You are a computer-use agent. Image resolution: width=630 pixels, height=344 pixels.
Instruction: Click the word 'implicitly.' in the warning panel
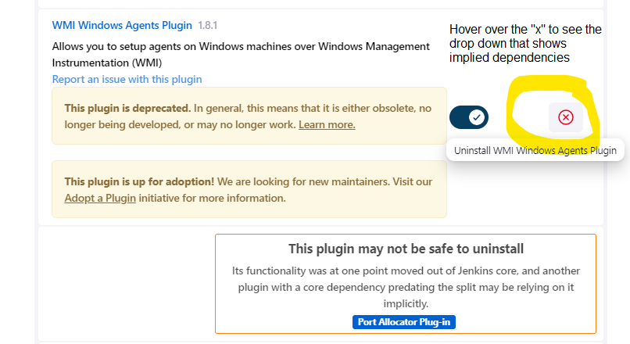(x=406, y=303)
